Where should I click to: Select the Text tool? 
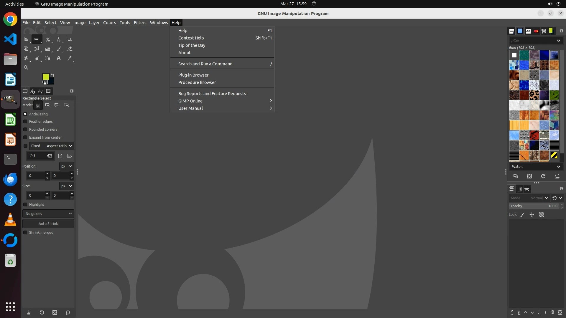[59, 58]
